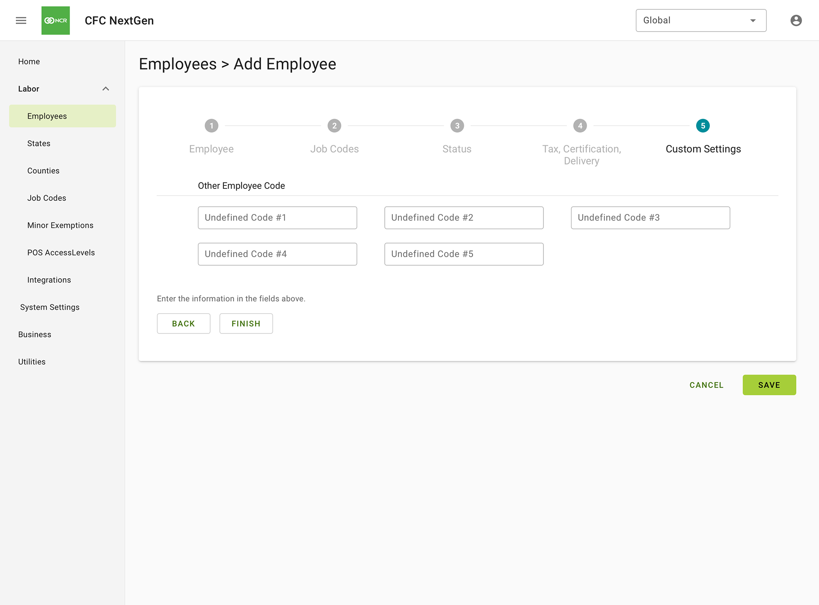The image size is (819, 605).
Task: Open Integrations in the sidebar
Action: click(x=49, y=280)
